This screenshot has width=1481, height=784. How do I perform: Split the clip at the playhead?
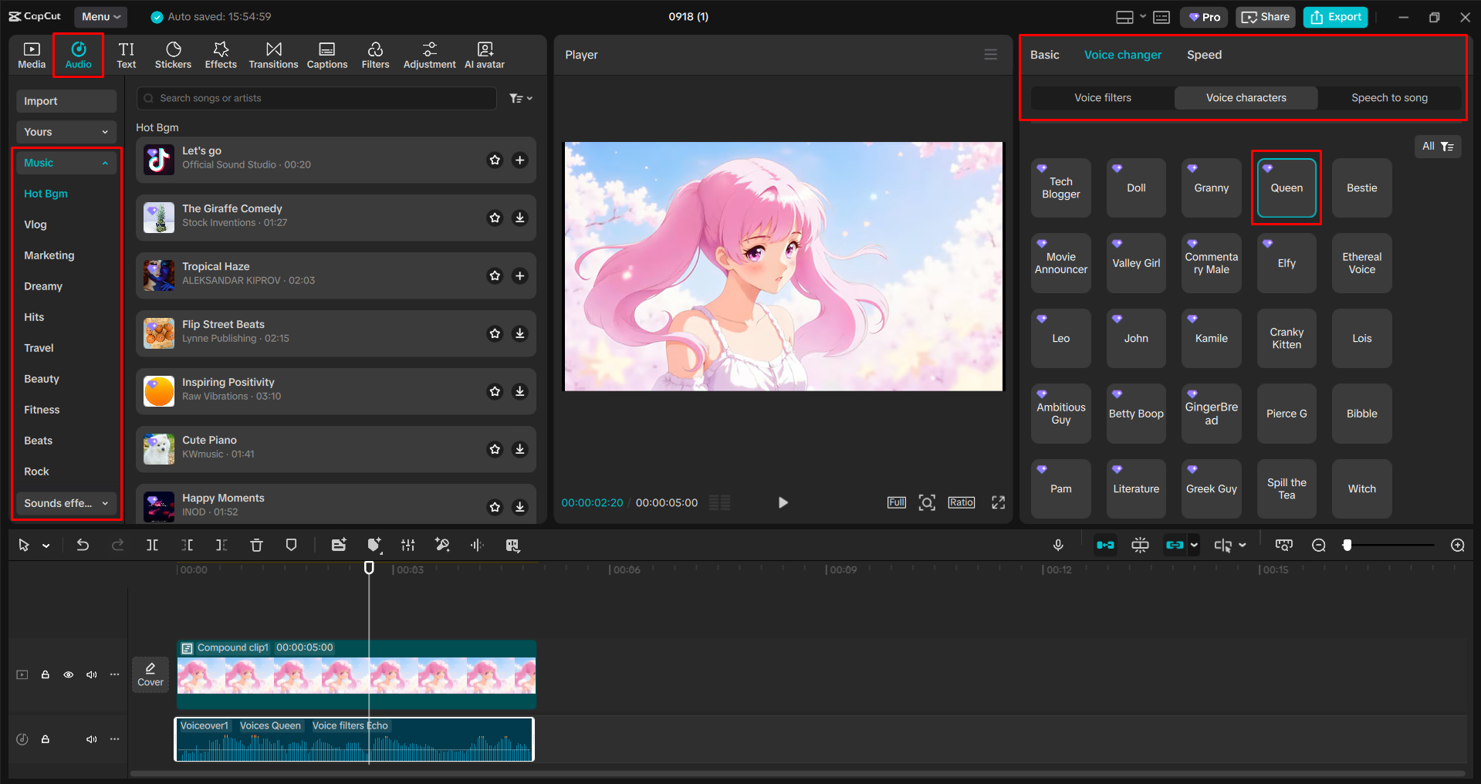[x=152, y=545]
